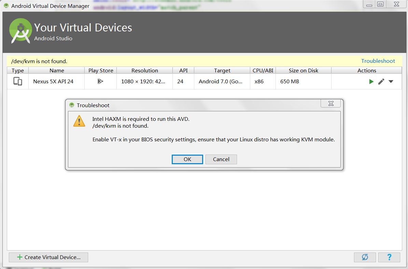The image size is (408, 269).
Task: Sort by the Size on Disk column header
Action: point(304,71)
